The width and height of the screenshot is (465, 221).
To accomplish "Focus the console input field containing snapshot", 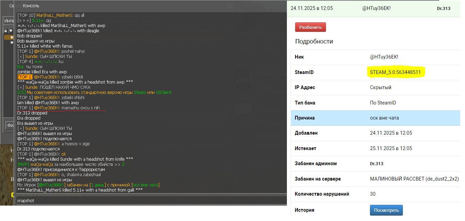I will point(151,200).
